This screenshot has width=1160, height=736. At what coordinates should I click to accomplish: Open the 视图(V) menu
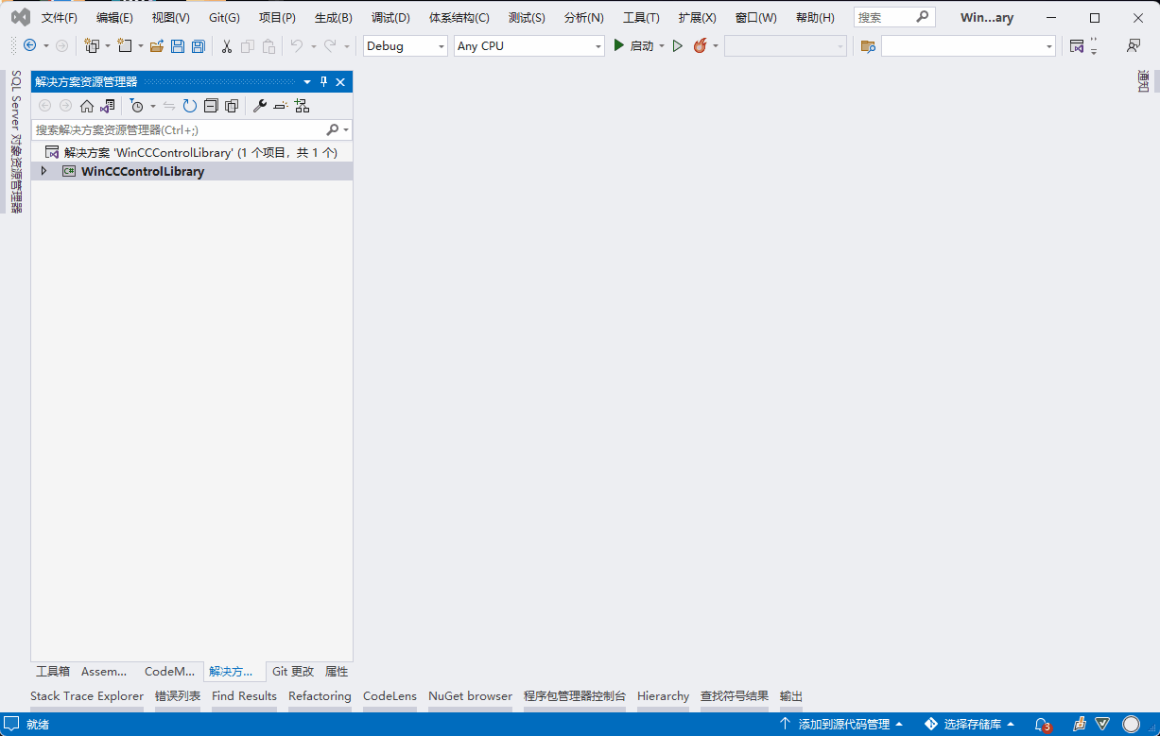pos(170,17)
